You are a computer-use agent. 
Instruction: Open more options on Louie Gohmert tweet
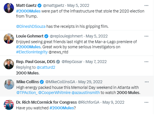point(146,36)
